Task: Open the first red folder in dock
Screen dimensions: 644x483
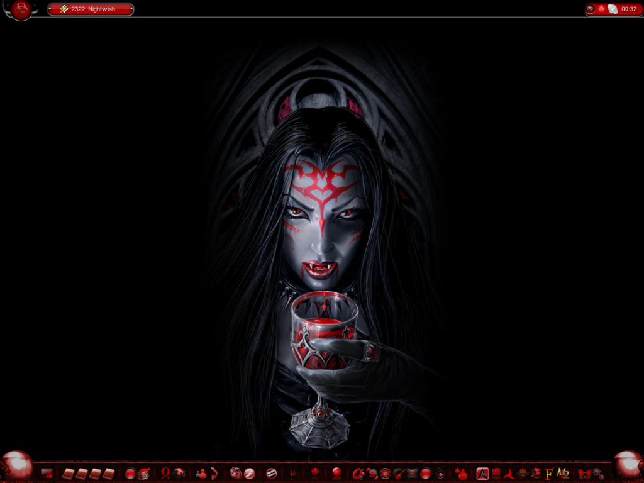Action: [x=68, y=473]
